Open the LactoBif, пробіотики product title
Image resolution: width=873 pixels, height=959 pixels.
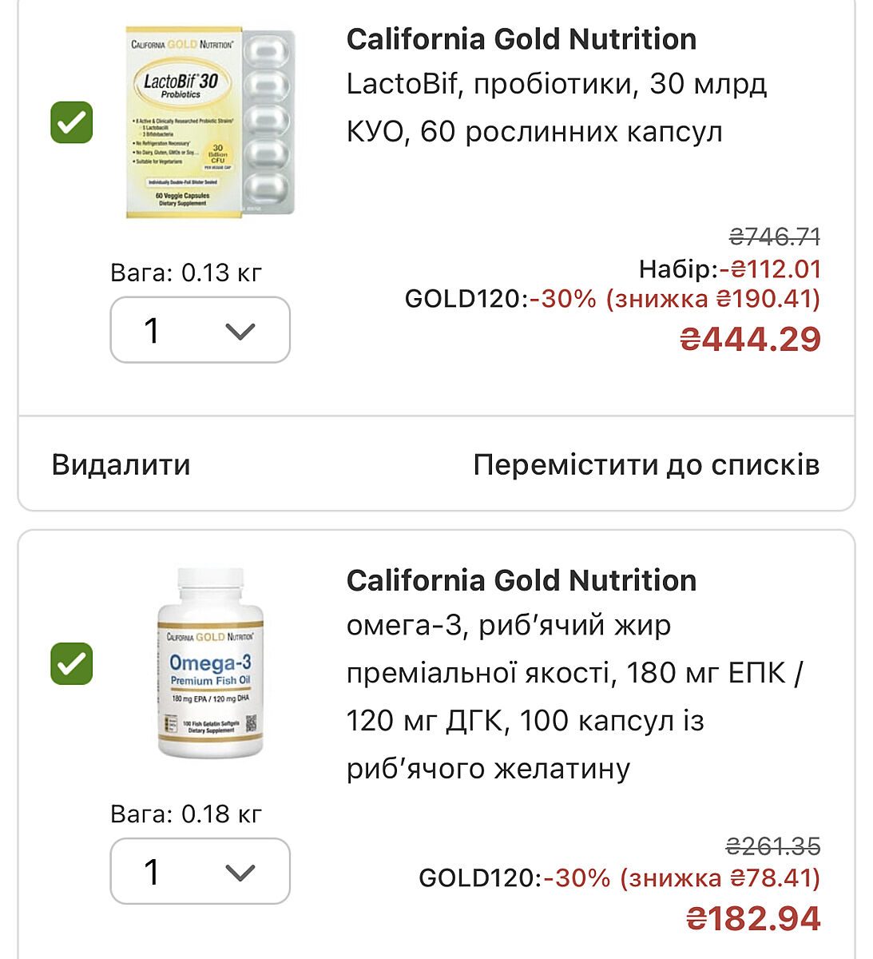(556, 107)
